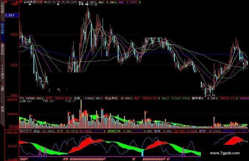Select the purple MA3 6.470 readout

pos(128,2)
